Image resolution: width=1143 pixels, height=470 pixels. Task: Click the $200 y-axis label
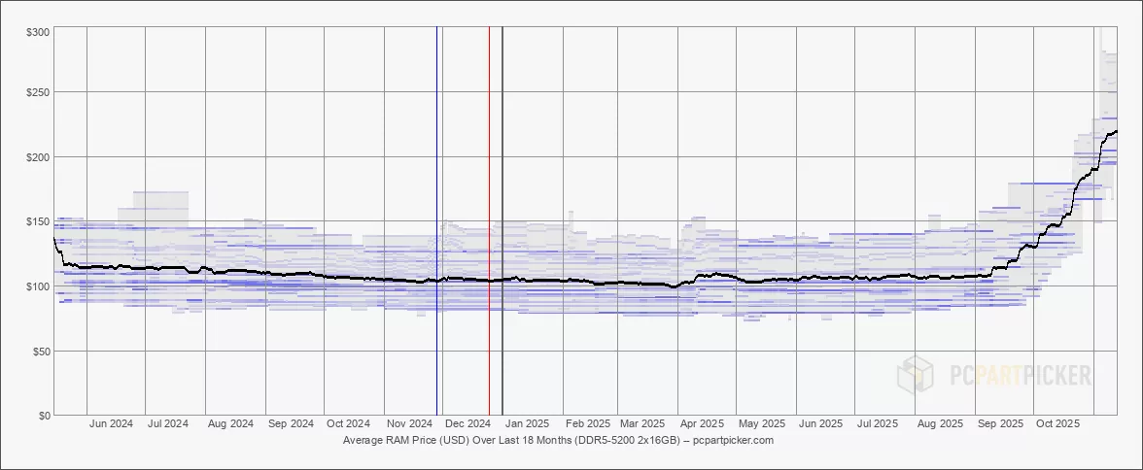pyautogui.click(x=38, y=157)
